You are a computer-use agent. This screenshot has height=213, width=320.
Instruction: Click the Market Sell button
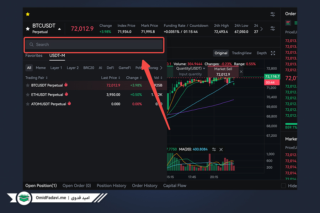coord(223,72)
